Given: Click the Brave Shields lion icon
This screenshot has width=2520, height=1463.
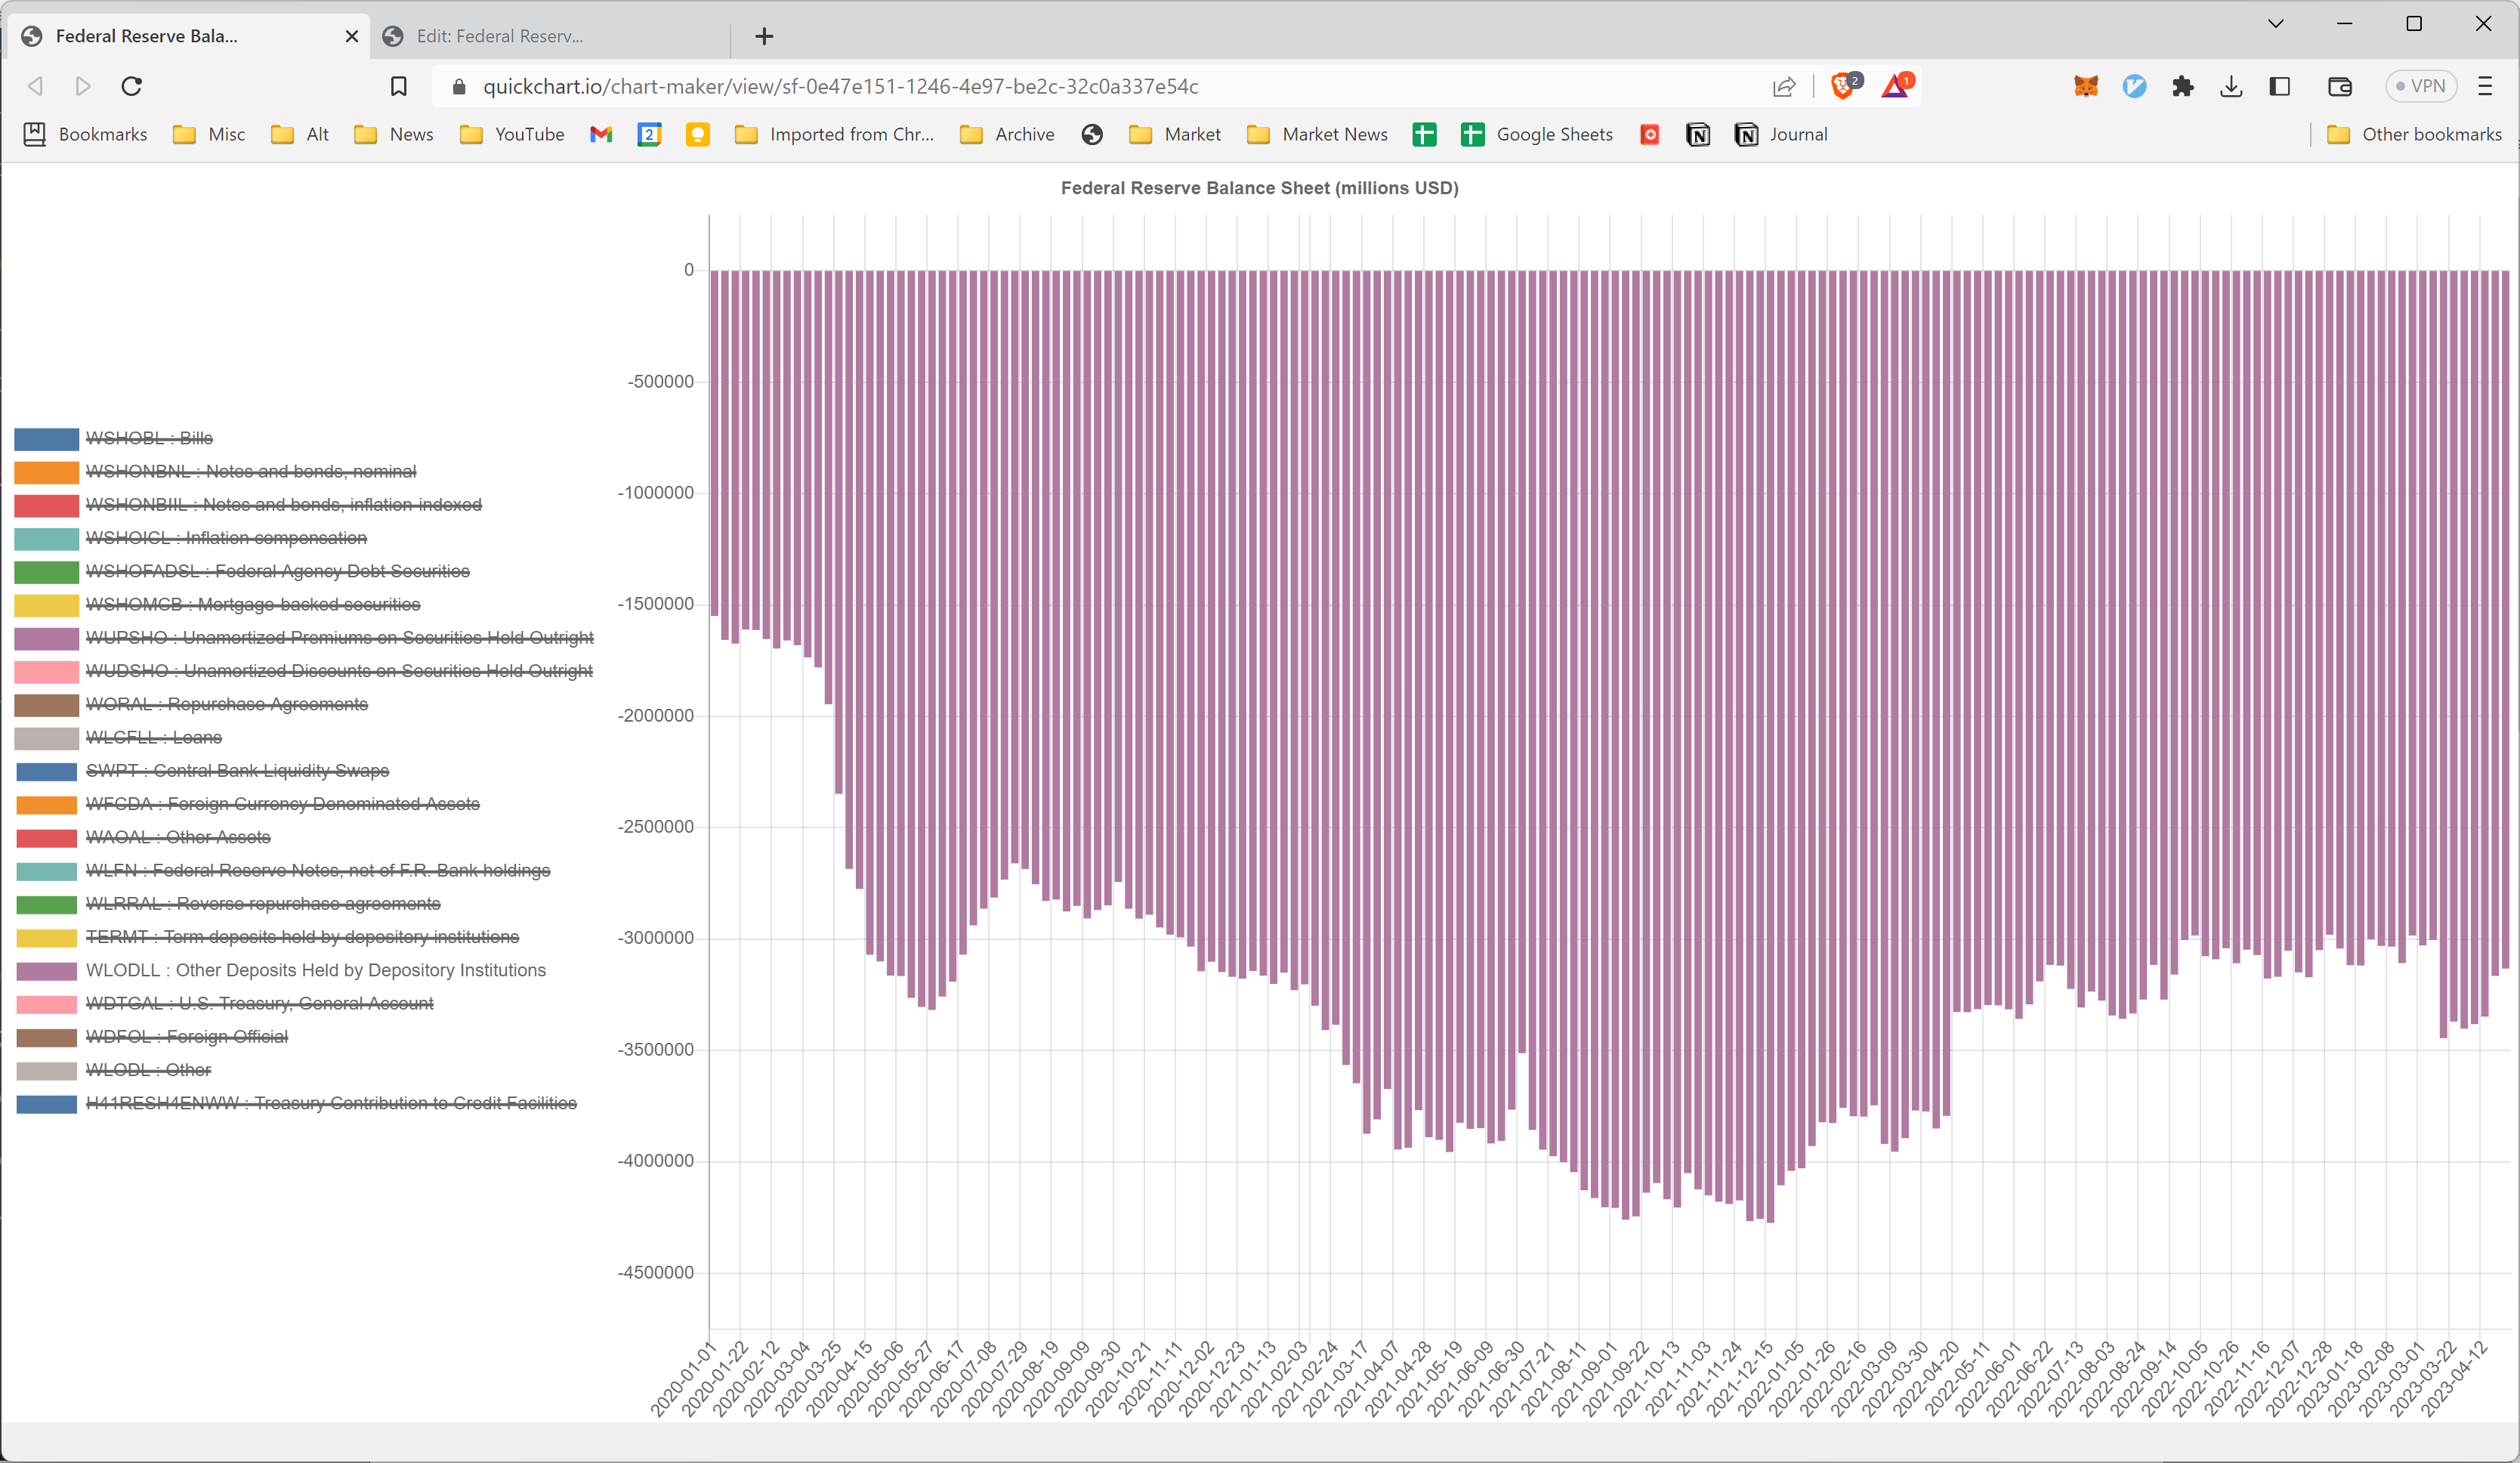Looking at the screenshot, I should click(x=1842, y=86).
